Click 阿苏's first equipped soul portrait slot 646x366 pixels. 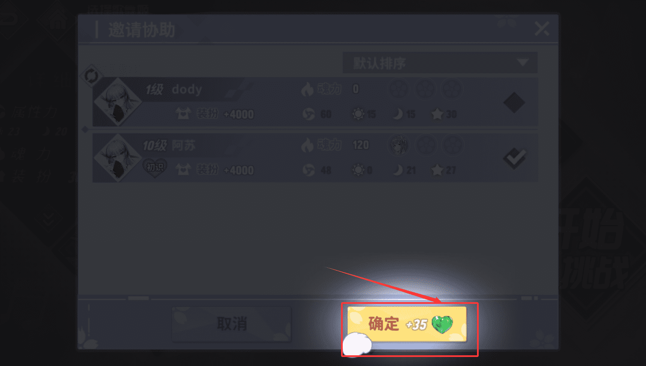pos(398,145)
